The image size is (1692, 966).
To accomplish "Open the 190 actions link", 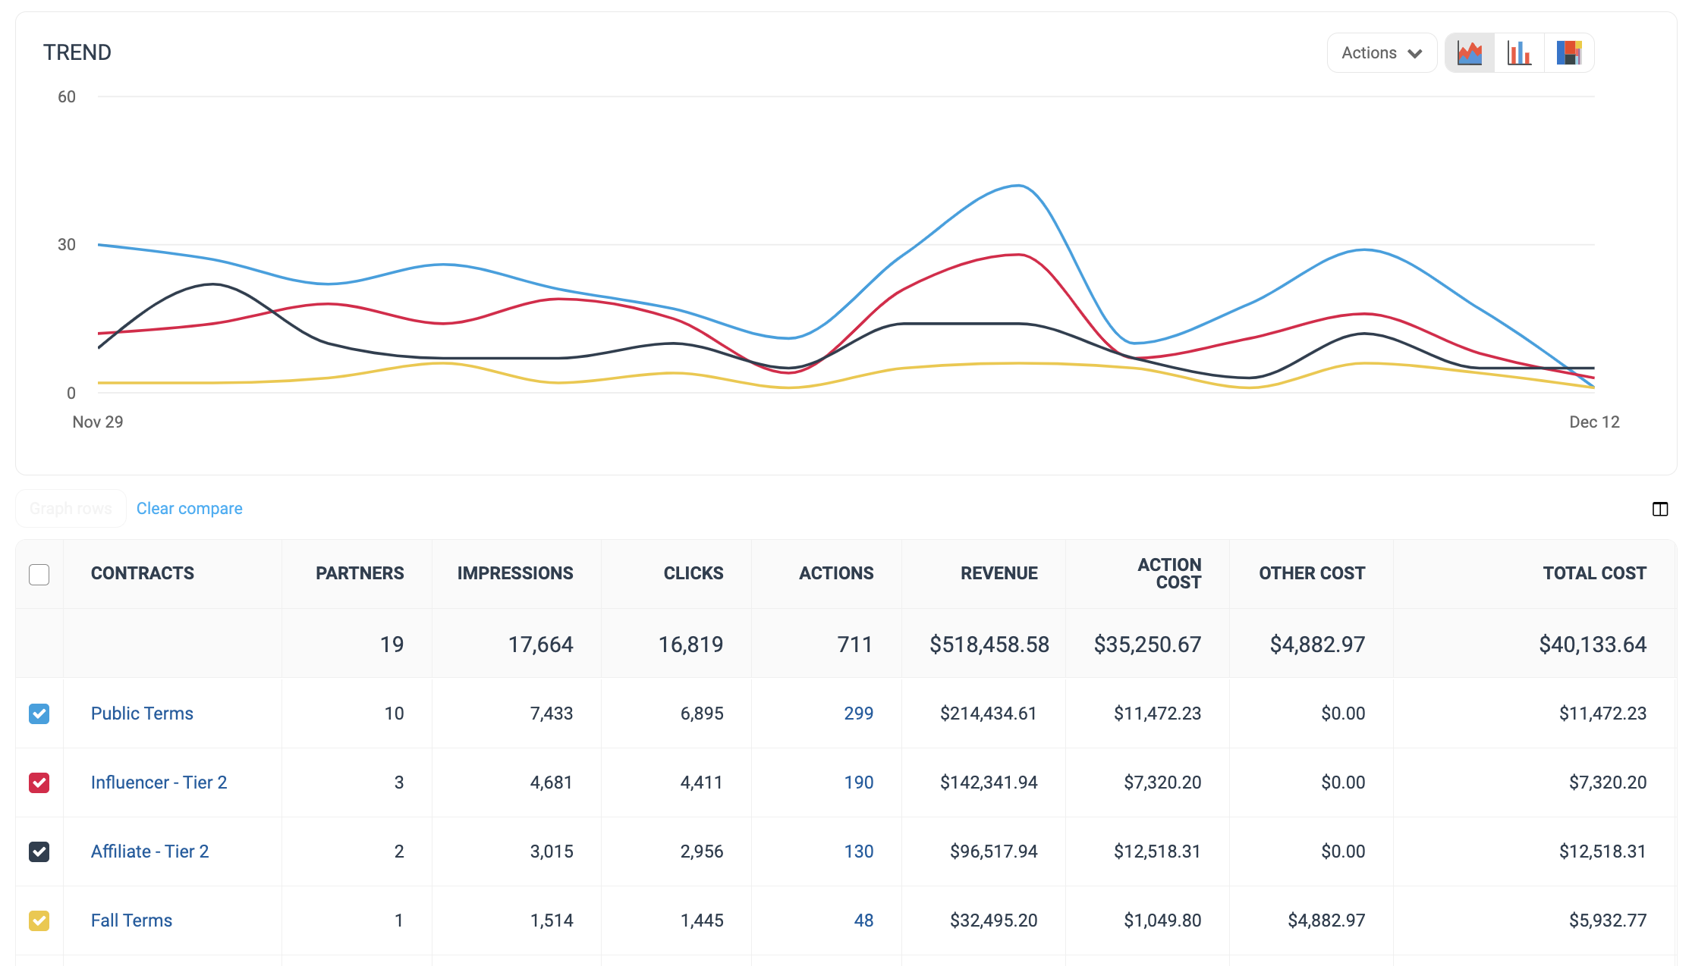I will pos(858,783).
